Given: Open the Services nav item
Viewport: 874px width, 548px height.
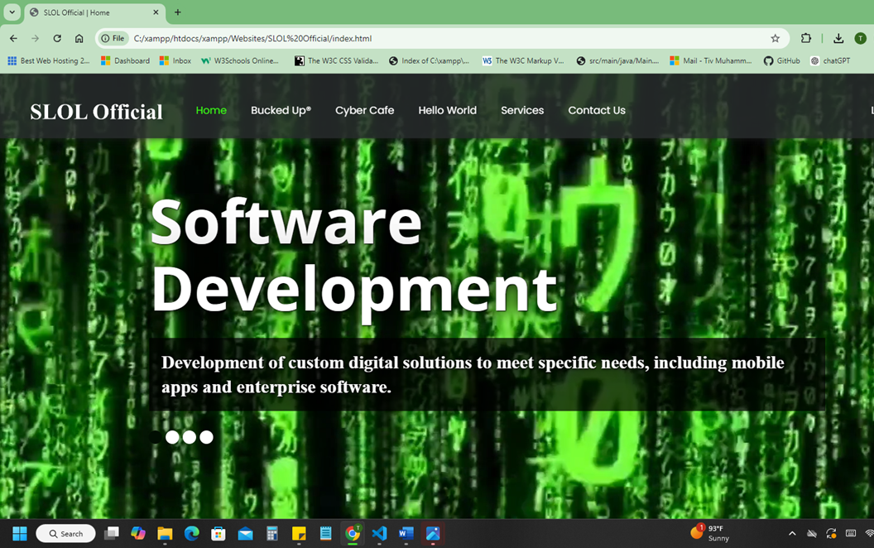Looking at the screenshot, I should [522, 110].
